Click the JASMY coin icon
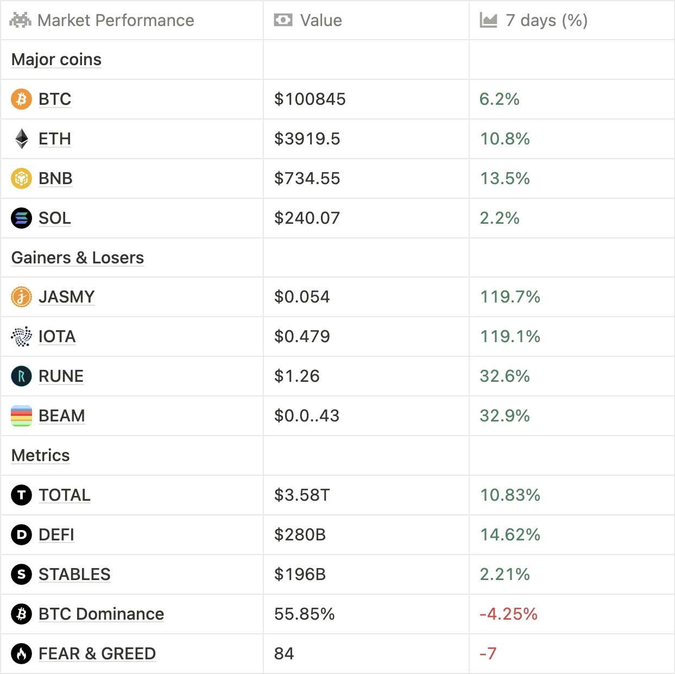This screenshot has height=674, width=675. point(22,297)
